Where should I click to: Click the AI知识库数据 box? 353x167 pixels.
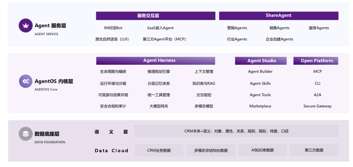(263, 150)
